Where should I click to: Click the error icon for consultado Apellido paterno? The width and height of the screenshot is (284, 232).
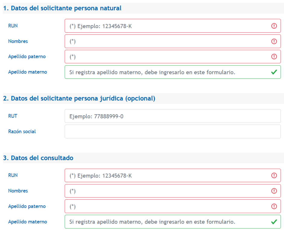click(274, 206)
